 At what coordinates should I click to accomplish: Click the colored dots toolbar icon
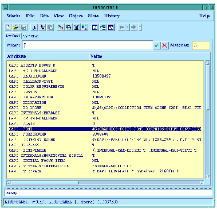click(x=84, y=27)
